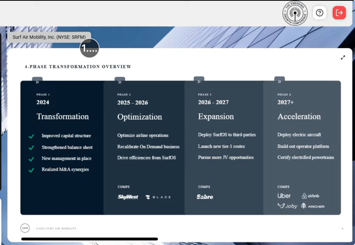Expand Phase 2 chevron tab

point(120,81)
